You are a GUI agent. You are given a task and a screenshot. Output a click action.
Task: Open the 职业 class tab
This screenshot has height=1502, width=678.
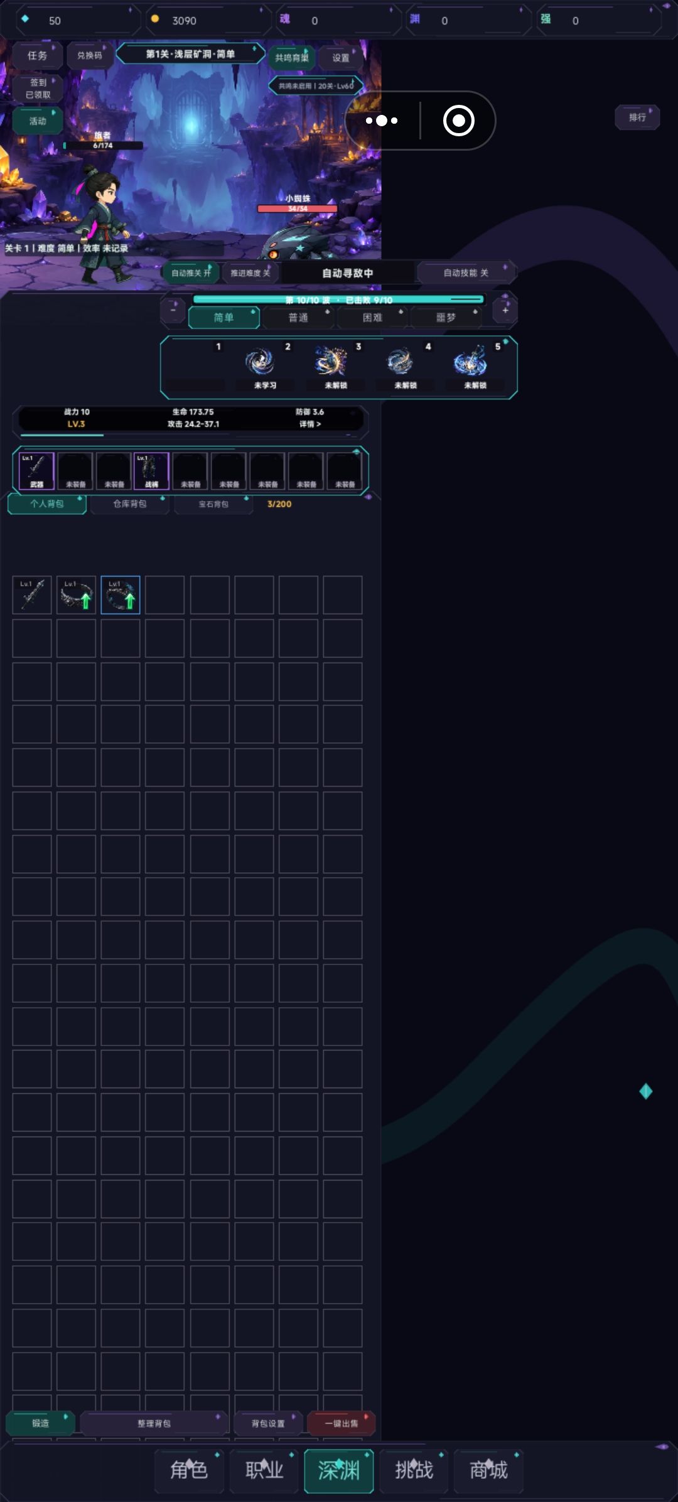(x=264, y=1470)
